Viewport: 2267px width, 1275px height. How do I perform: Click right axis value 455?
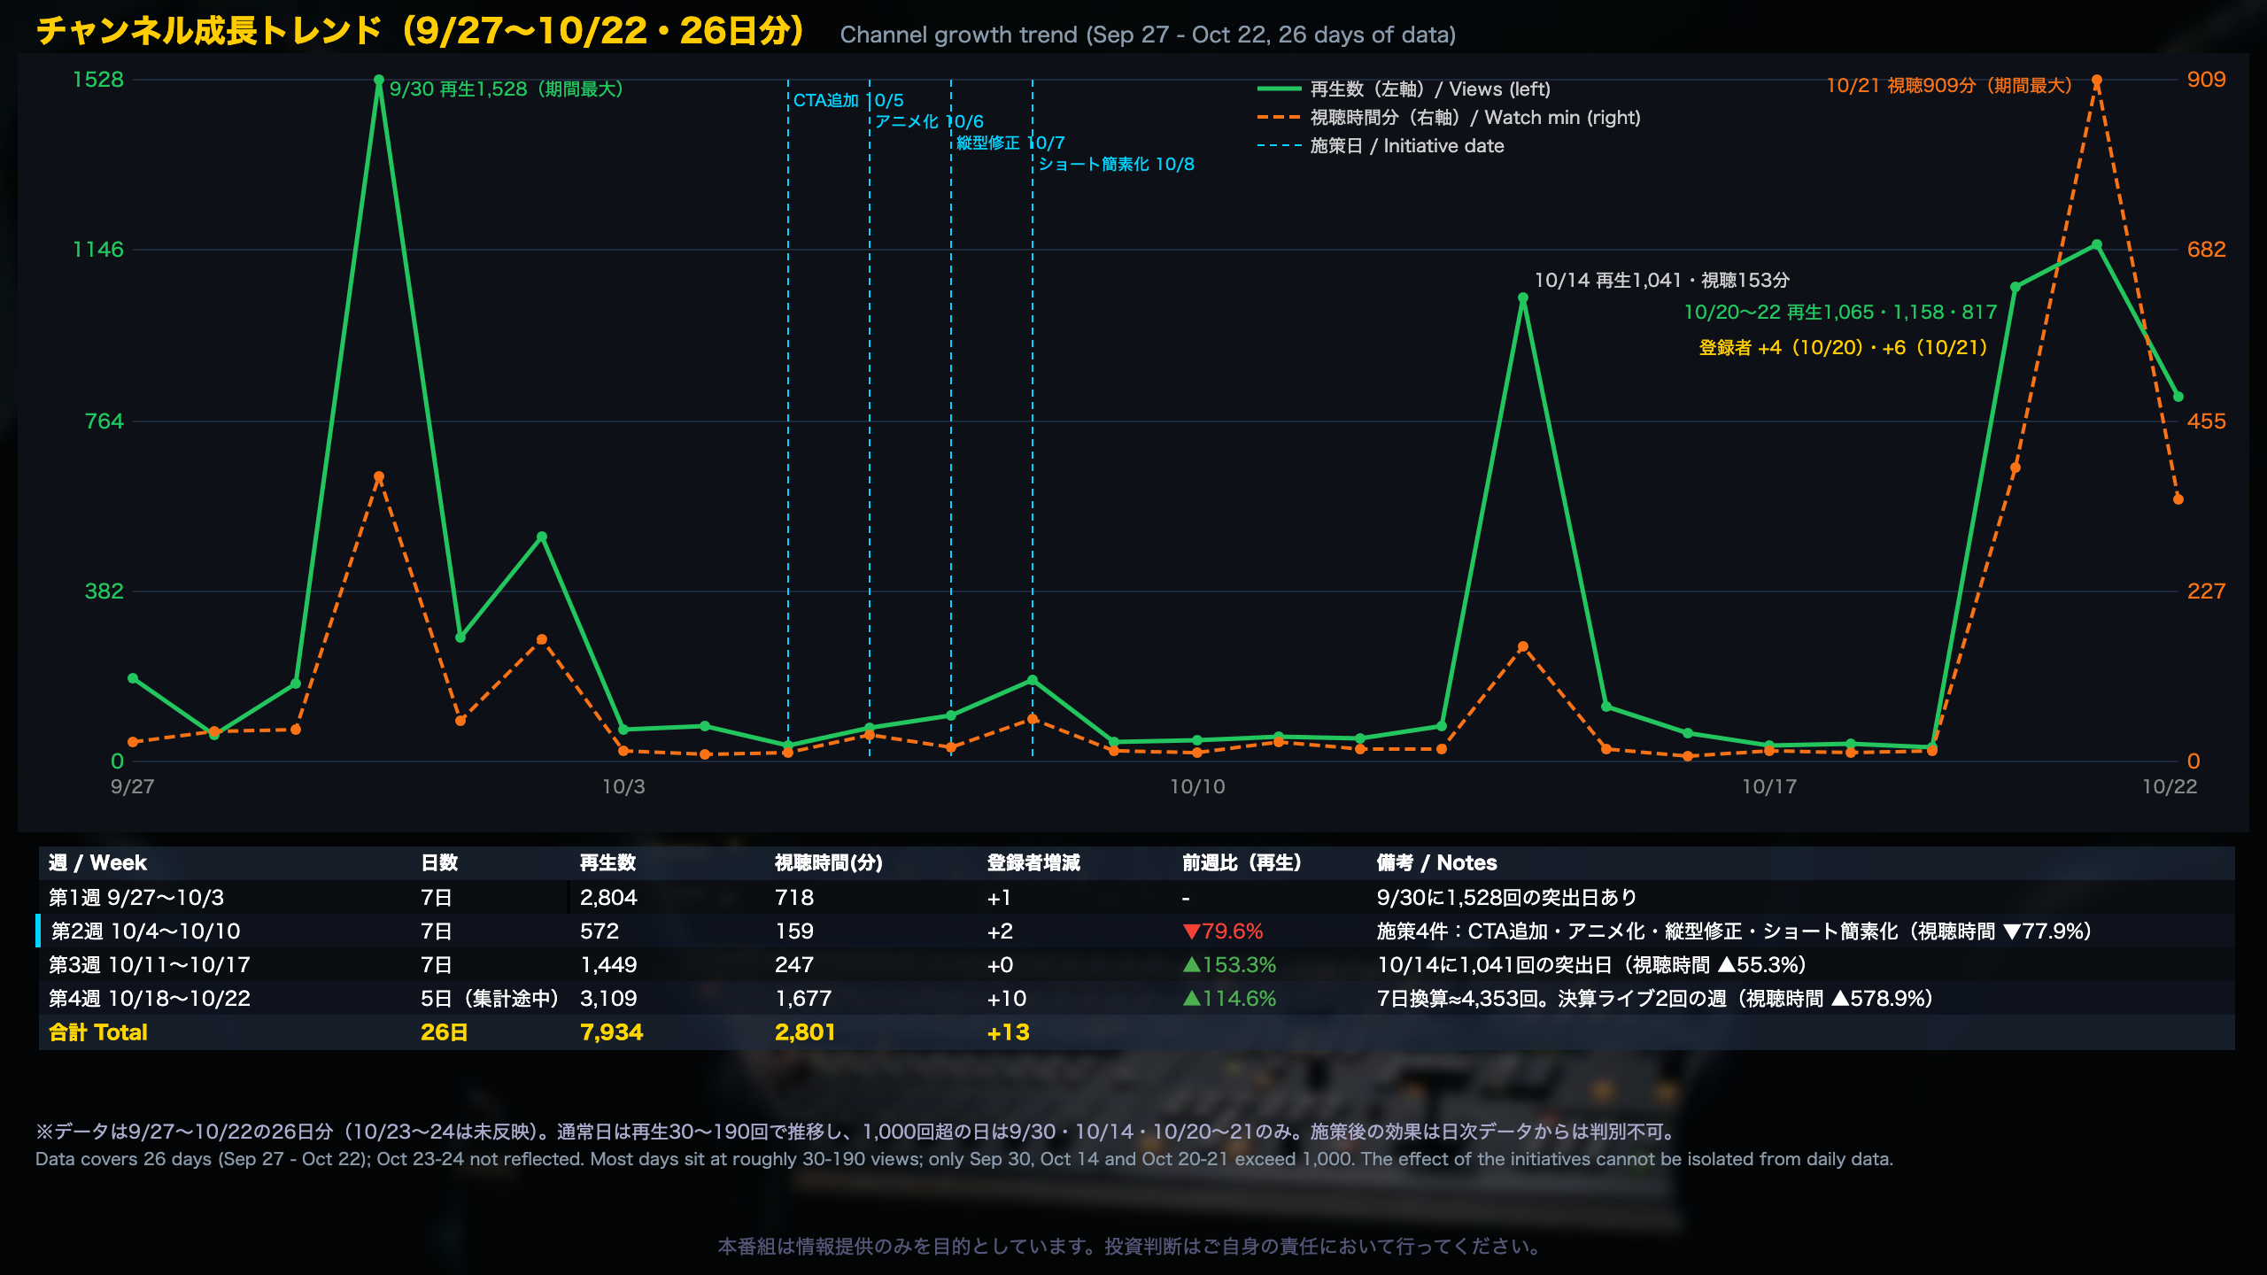point(2206,421)
